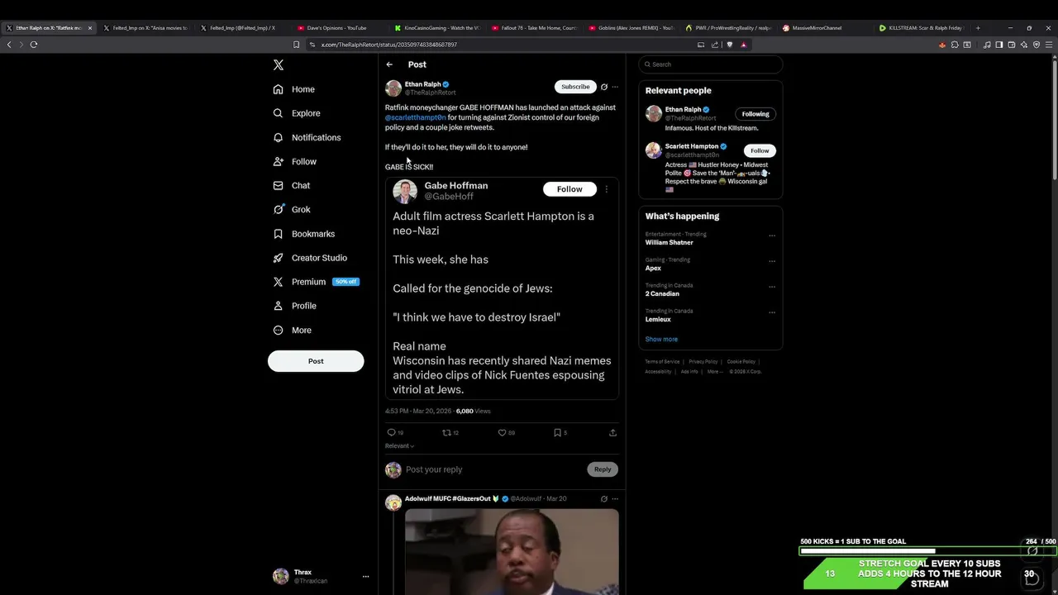This screenshot has width=1058, height=595.
Task: Open options for William Shatner trend
Action: click(772, 236)
